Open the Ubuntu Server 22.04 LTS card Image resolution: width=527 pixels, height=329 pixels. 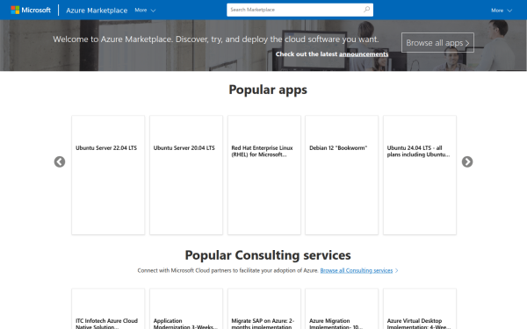tap(108, 175)
